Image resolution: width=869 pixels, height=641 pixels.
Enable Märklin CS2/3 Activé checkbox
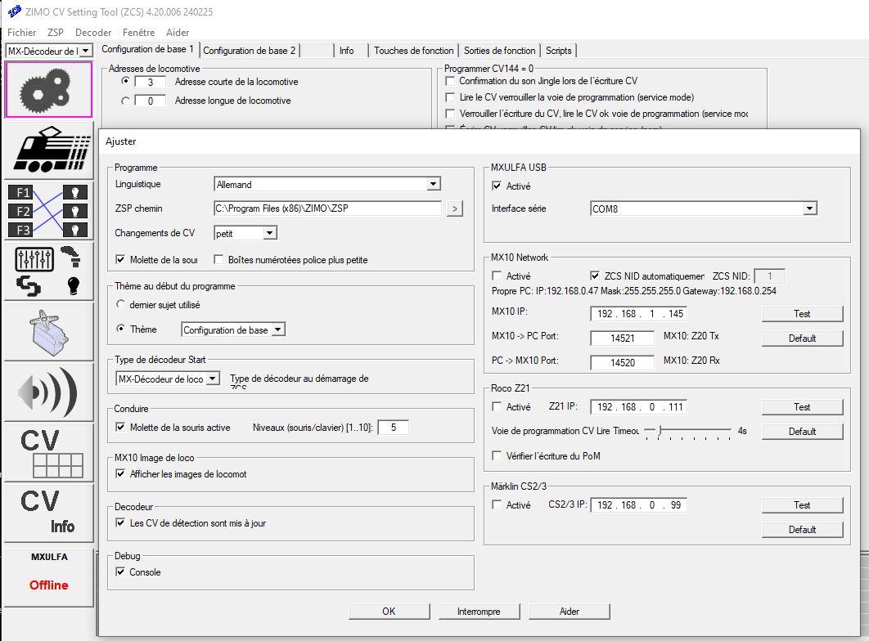(x=497, y=504)
